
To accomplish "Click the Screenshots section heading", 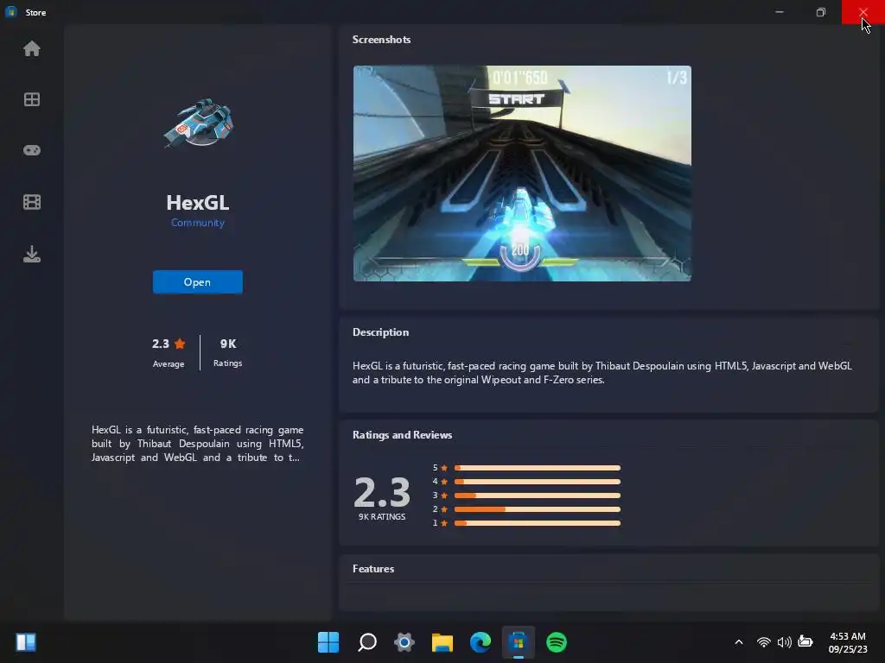I will click(381, 40).
